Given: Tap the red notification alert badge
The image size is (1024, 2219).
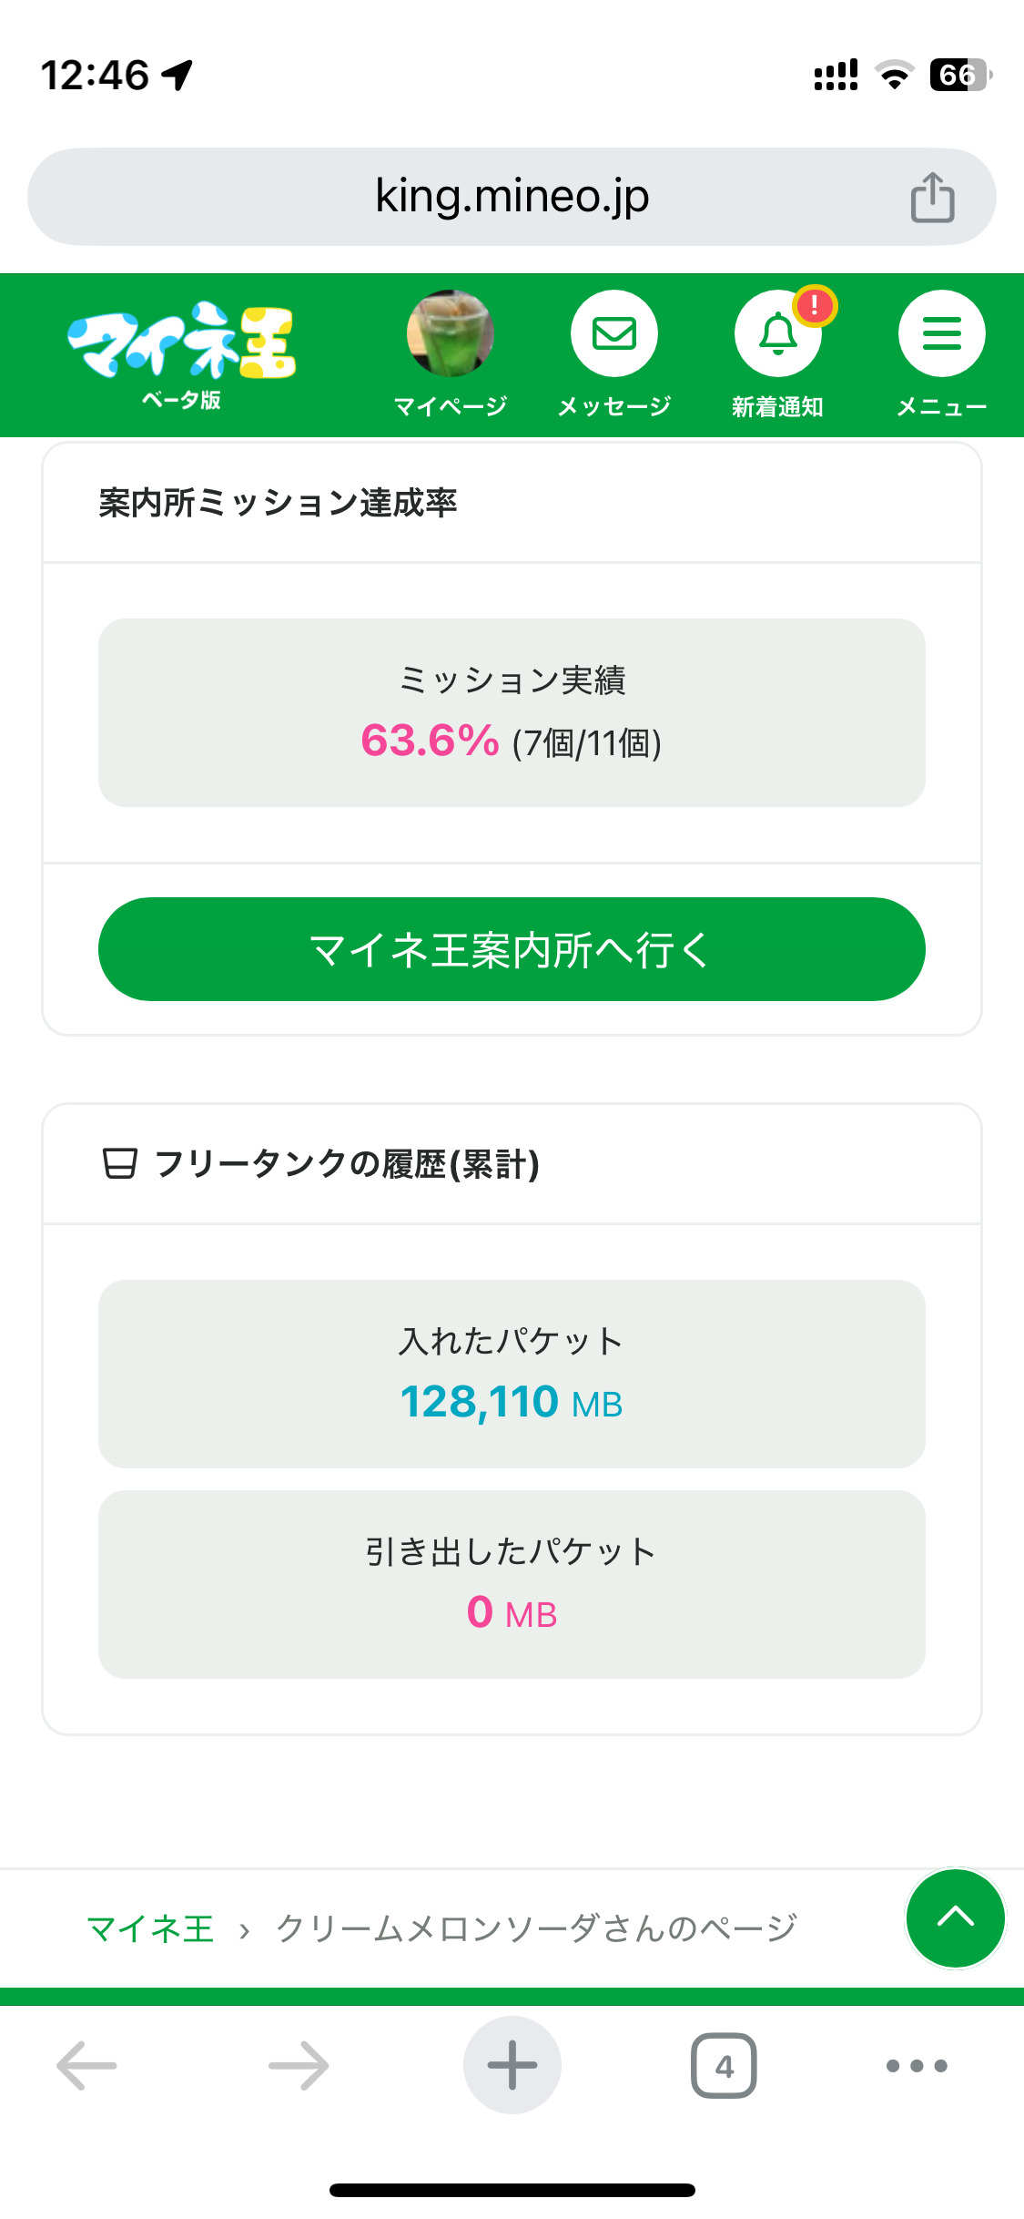Looking at the screenshot, I should click(815, 306).
